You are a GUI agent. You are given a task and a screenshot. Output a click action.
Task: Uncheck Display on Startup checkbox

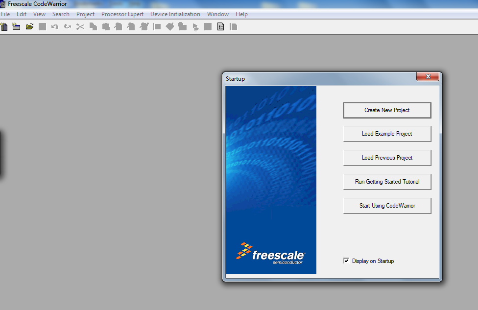click(346, 261)
